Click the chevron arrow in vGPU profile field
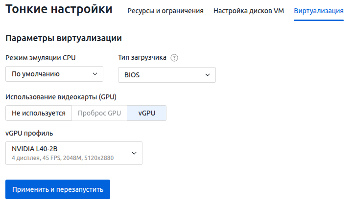353x207 pixels. pyautogui.click(x=134, y=153)
